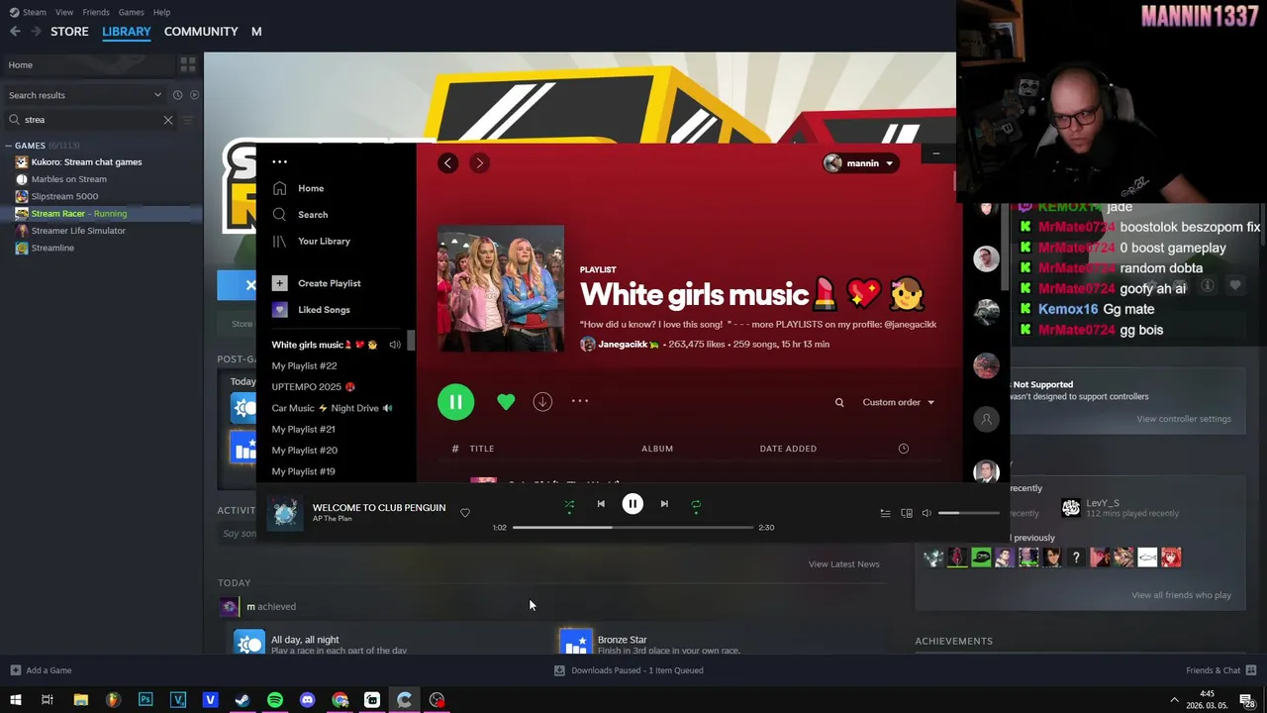The width and height of the screenshot is (1267, 713).
Task: Seek in the Spotify song progress bar
Action: click(x=633, y=527)
